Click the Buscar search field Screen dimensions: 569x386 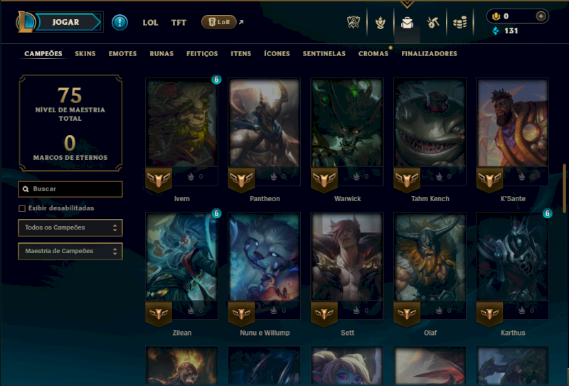tap(70, 189)
